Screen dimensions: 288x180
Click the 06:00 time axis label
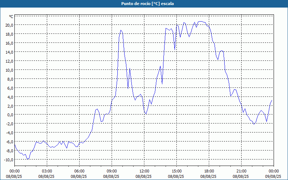(79, 171)
